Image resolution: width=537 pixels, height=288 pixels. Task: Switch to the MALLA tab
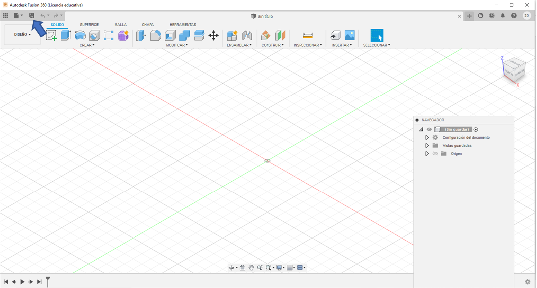coord(120,25)
